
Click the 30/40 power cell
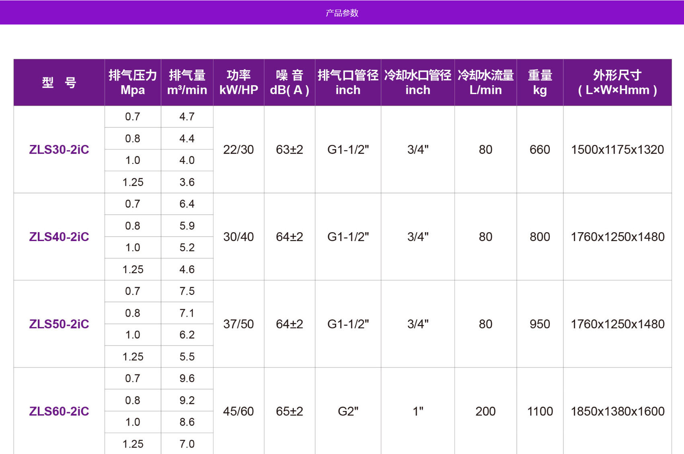238,237
